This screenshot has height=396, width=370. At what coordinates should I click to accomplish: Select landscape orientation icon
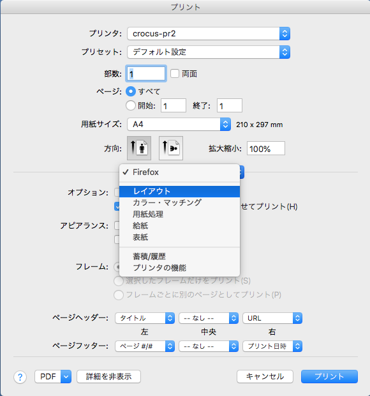click(171, 148)
